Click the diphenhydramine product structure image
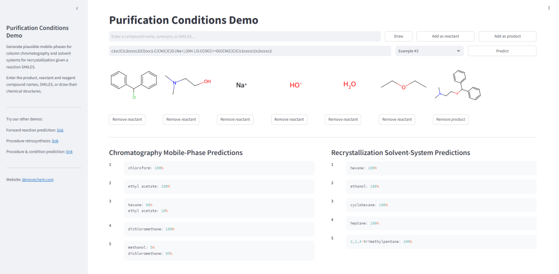The height and width of the screenshot is (274, 559). [459, 86]
